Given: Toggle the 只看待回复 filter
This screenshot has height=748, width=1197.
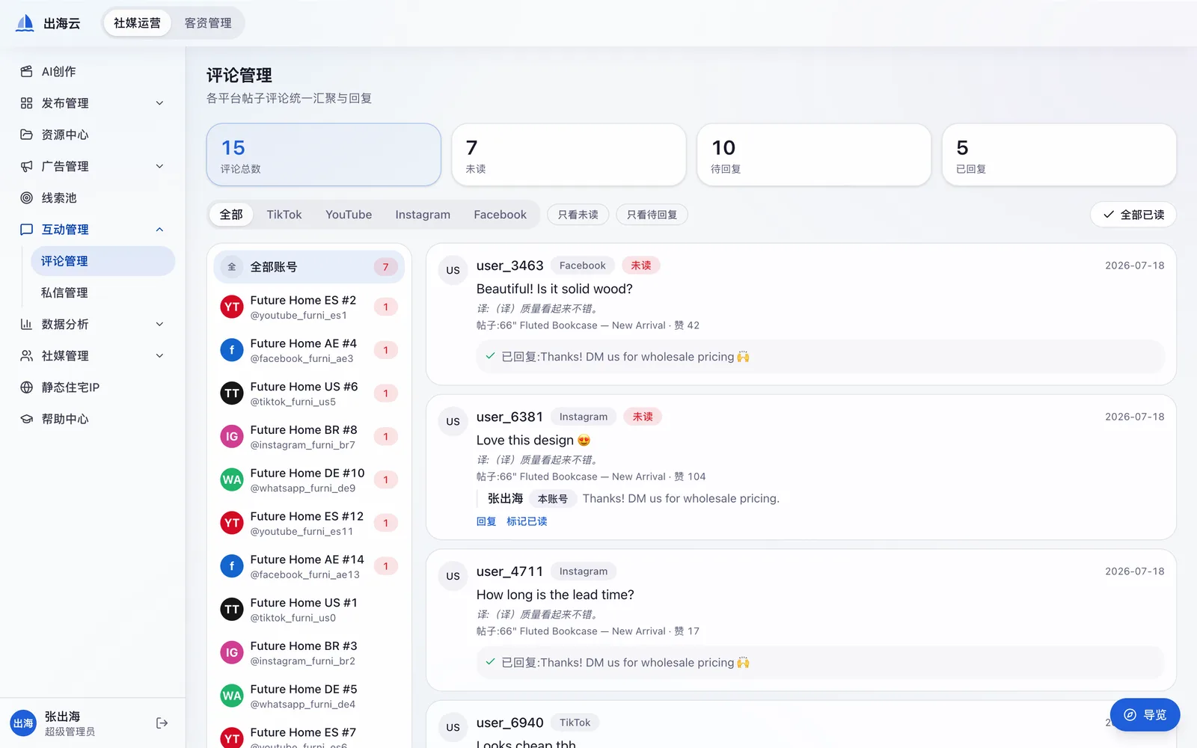Looking at the screenshot, I should [652, 215].
